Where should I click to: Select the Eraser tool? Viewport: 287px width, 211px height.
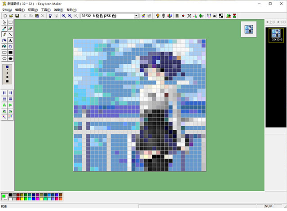point(10,28)
